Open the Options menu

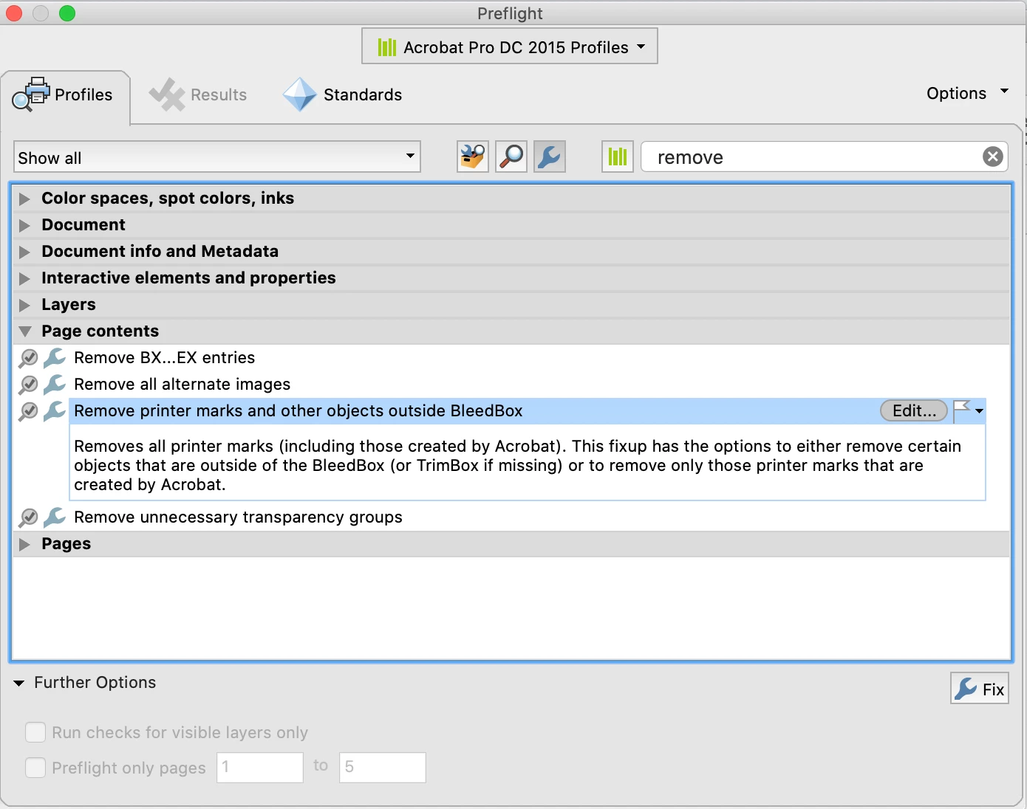coord(967,93)
